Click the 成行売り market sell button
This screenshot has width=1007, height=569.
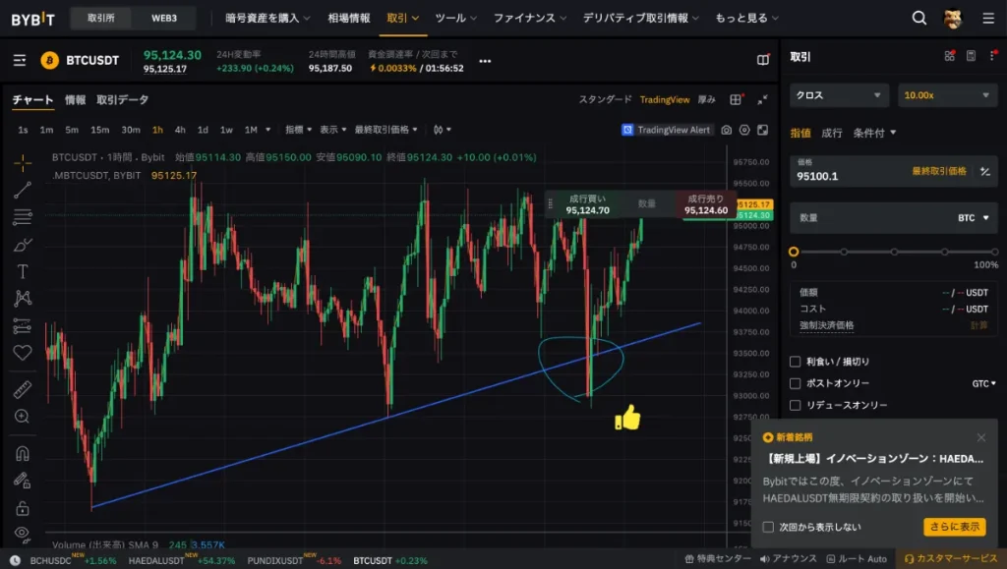pos(706,204)
